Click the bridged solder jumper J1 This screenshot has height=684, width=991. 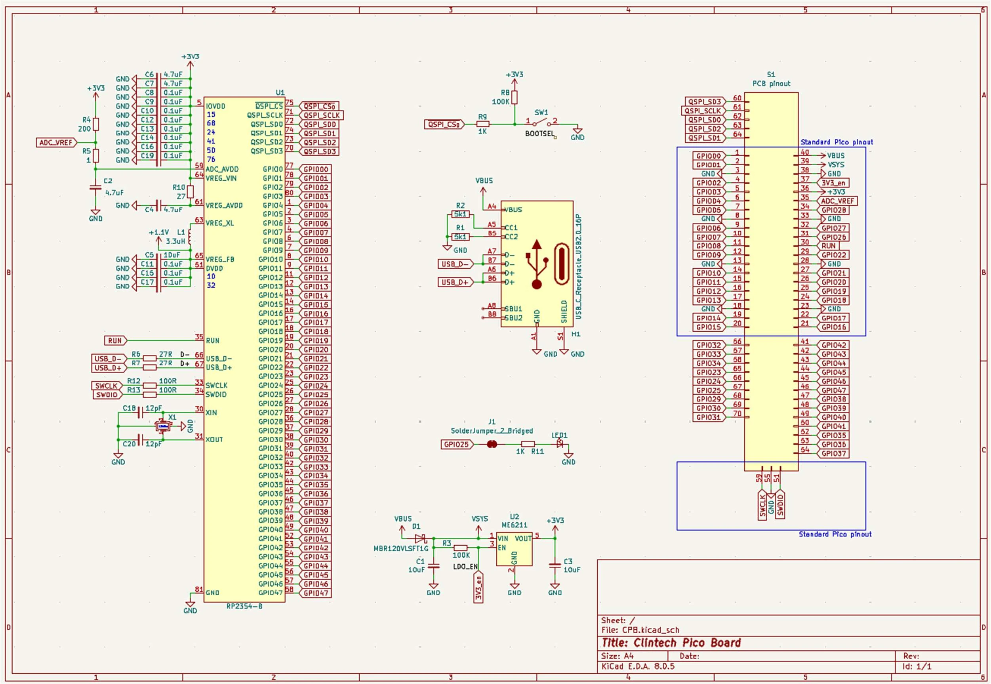492,444
